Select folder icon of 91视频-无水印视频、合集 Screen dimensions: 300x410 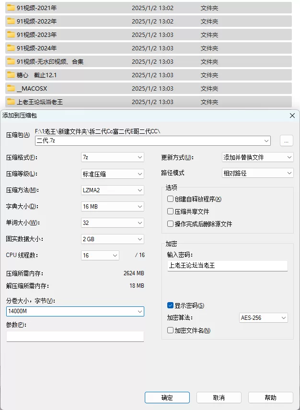(11, 62)
